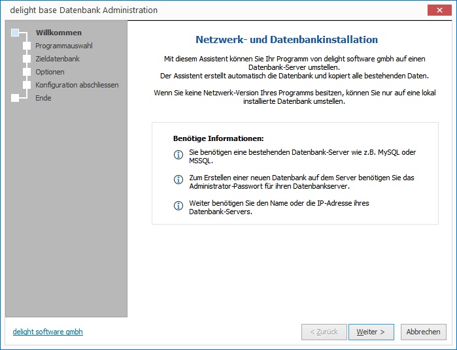Viewport: 457px width, 350px height.
Task: Select the Konfiguration abschliessen step label
Action: tap(77, 85)
